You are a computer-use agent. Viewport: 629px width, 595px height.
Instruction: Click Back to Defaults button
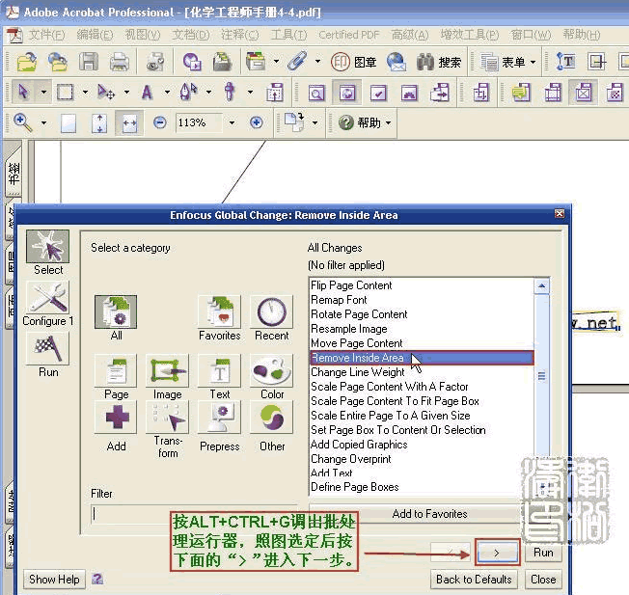(474, 580)
